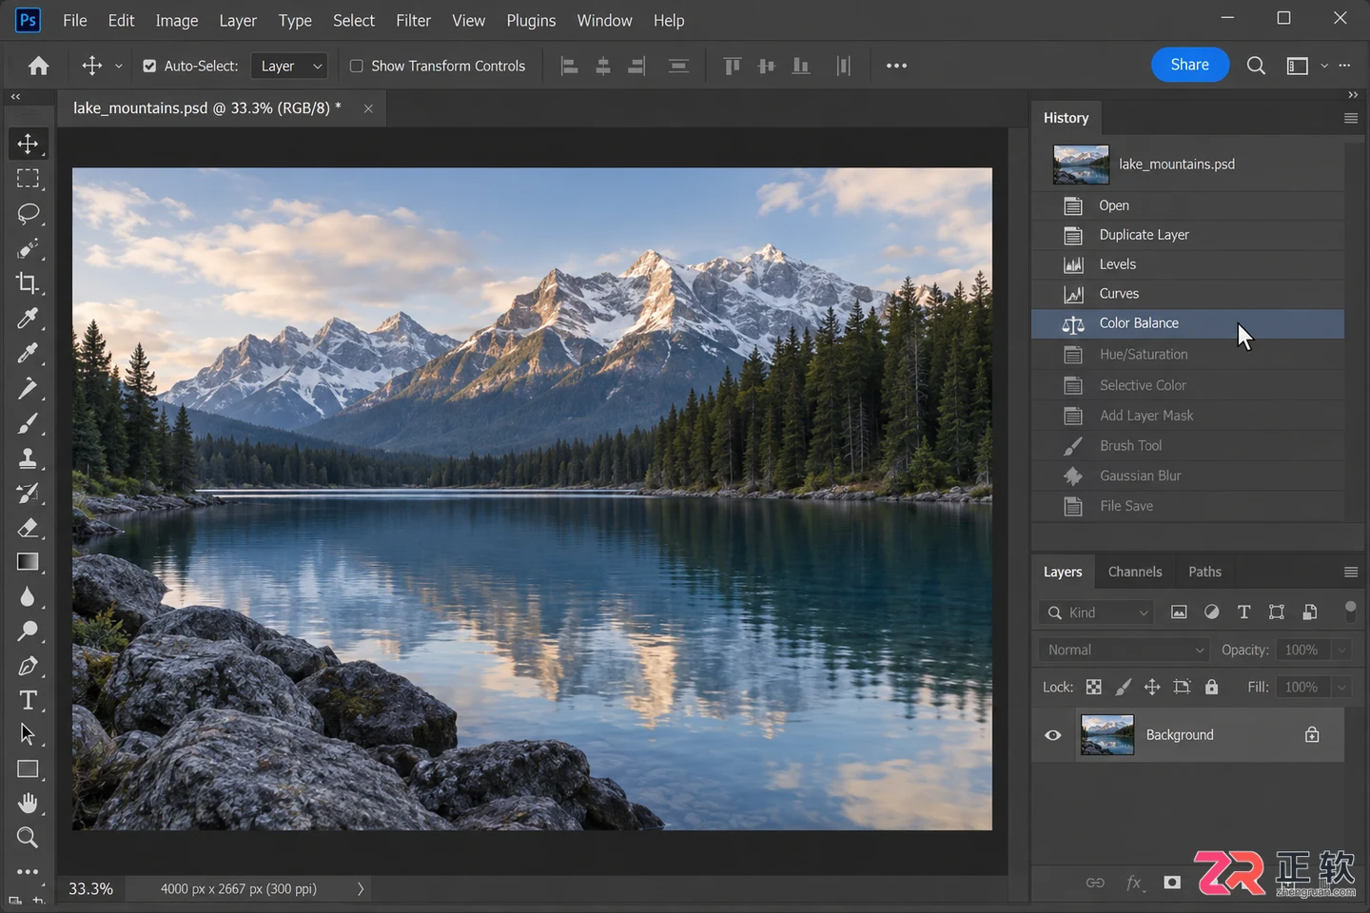
Task: Select the Gradient tool
Action: coord(28,561)
